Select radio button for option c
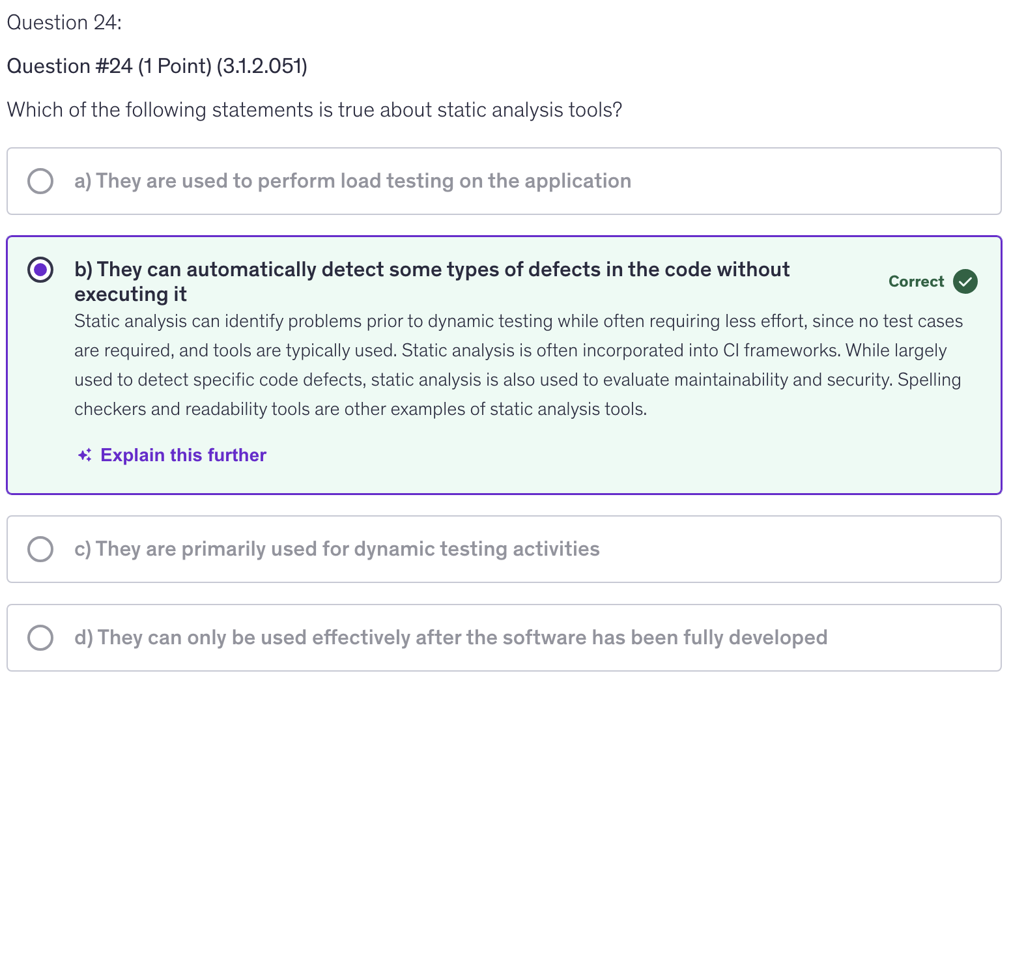Image resolution: width=1011 pixels, height=968 pixels. pyautogui.click(x=40, y=549)
